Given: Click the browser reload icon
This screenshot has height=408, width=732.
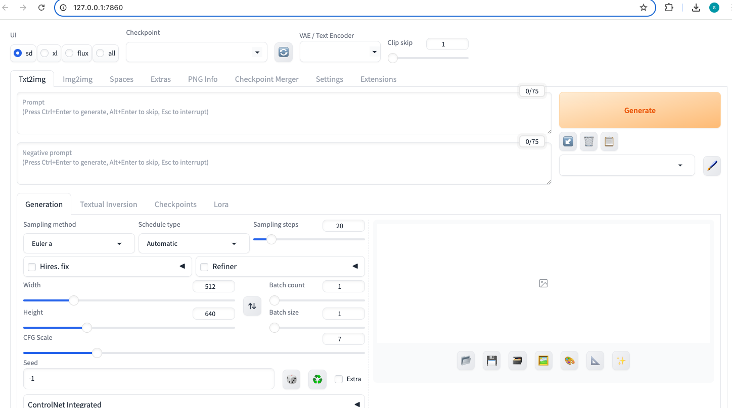Looking at the screenshot, I should pyautogui.click(x=41, y=8).
